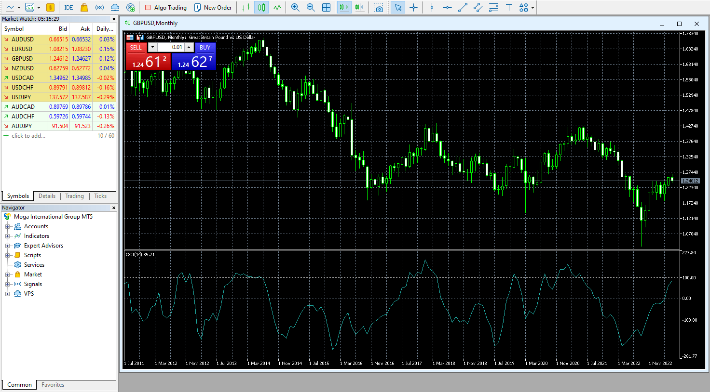Expand the Indicators tree node
Image resolution: width=710 pixels, height=392 pixels.
click(x=7, y=236)
